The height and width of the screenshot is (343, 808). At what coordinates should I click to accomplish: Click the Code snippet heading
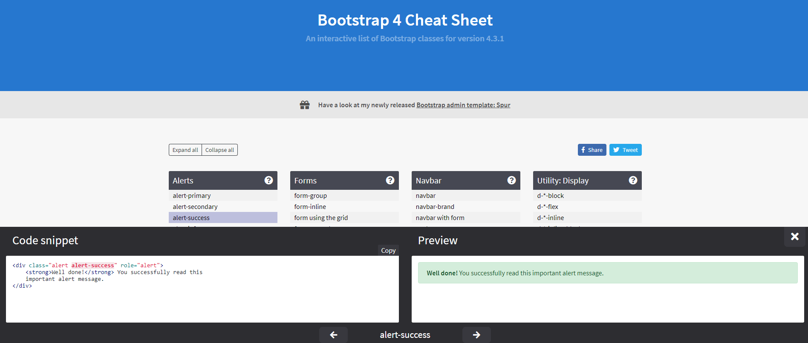45,240
